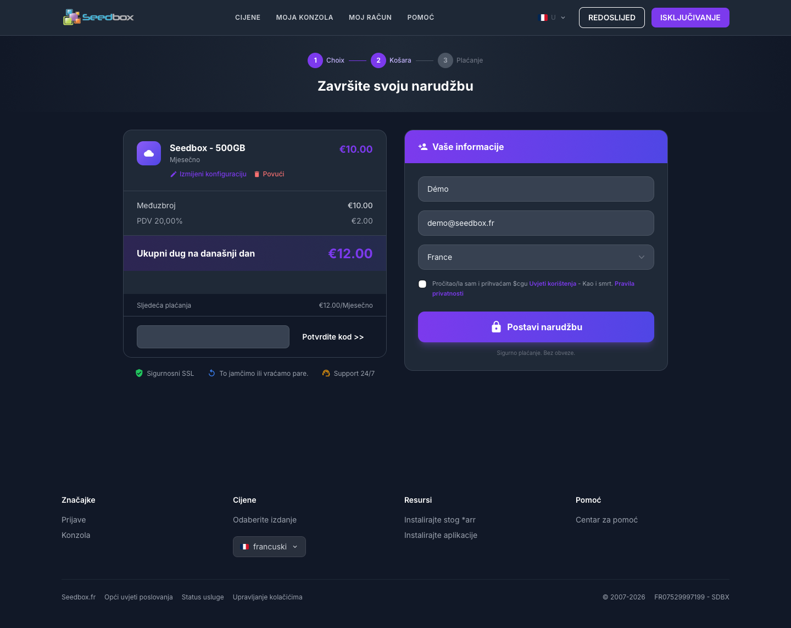Submit order with Postavi narudžbu
Screen dimensions: 791x628
[536, 327]
